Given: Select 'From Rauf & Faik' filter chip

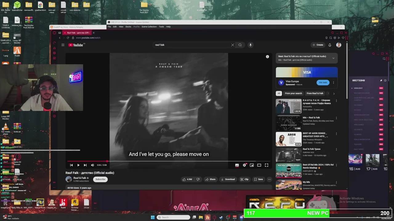Looking at the screenshot, I should tap(315, 93).
